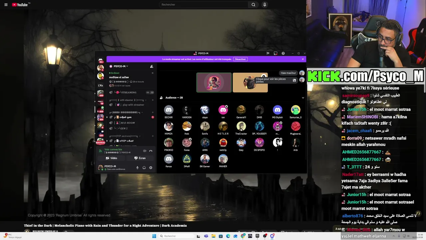Select audience member General11
Viewport: 426px width, 240px height.
241,112
